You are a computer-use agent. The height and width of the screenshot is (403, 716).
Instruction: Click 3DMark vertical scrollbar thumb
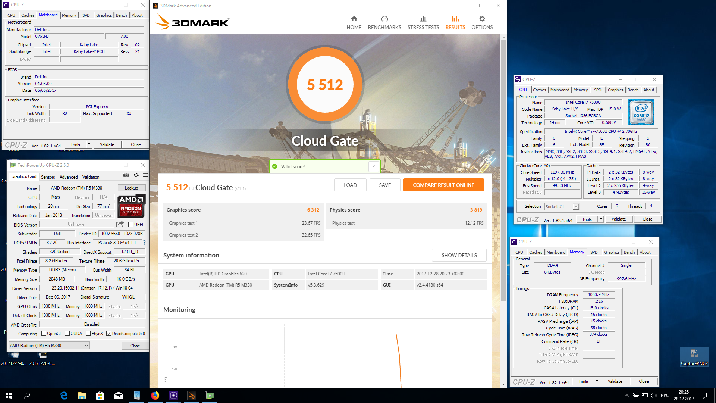point(503,170)
